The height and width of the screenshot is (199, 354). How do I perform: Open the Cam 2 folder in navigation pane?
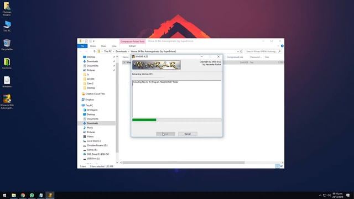coord(90,83)
